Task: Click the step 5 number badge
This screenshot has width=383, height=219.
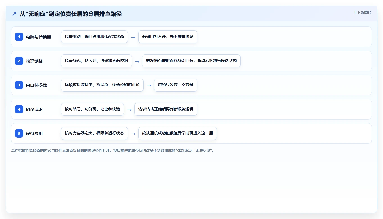Action: tap(19, 133)
